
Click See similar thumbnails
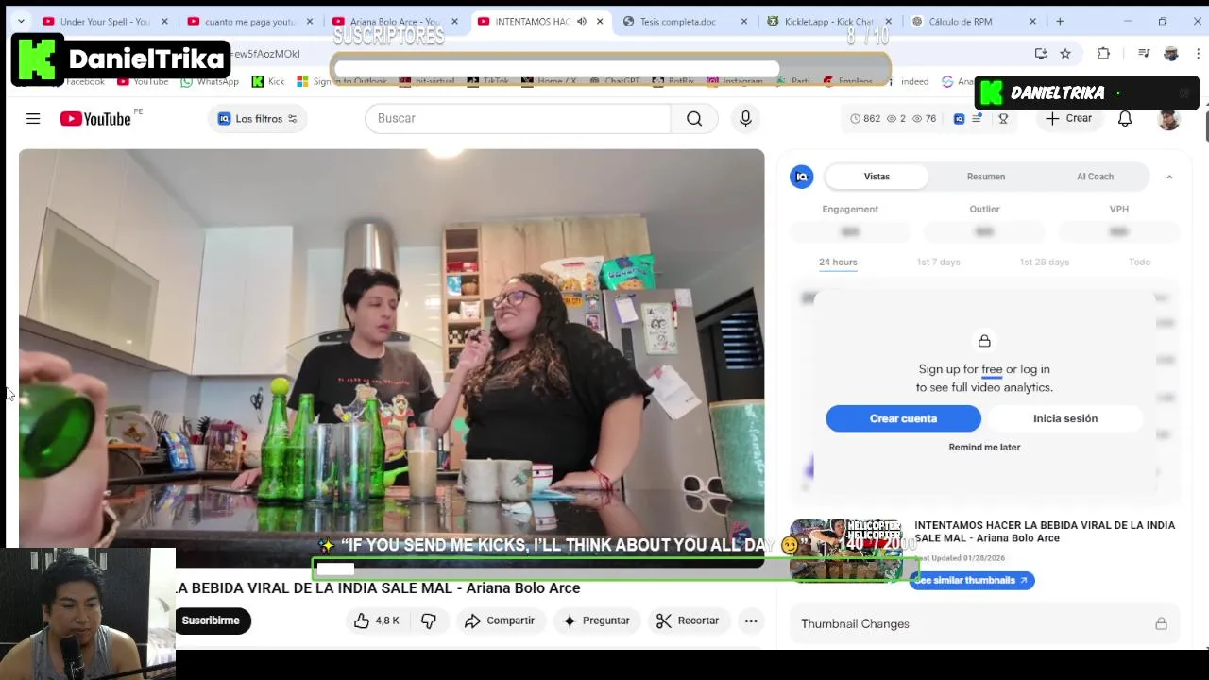(x=971, y=581)
